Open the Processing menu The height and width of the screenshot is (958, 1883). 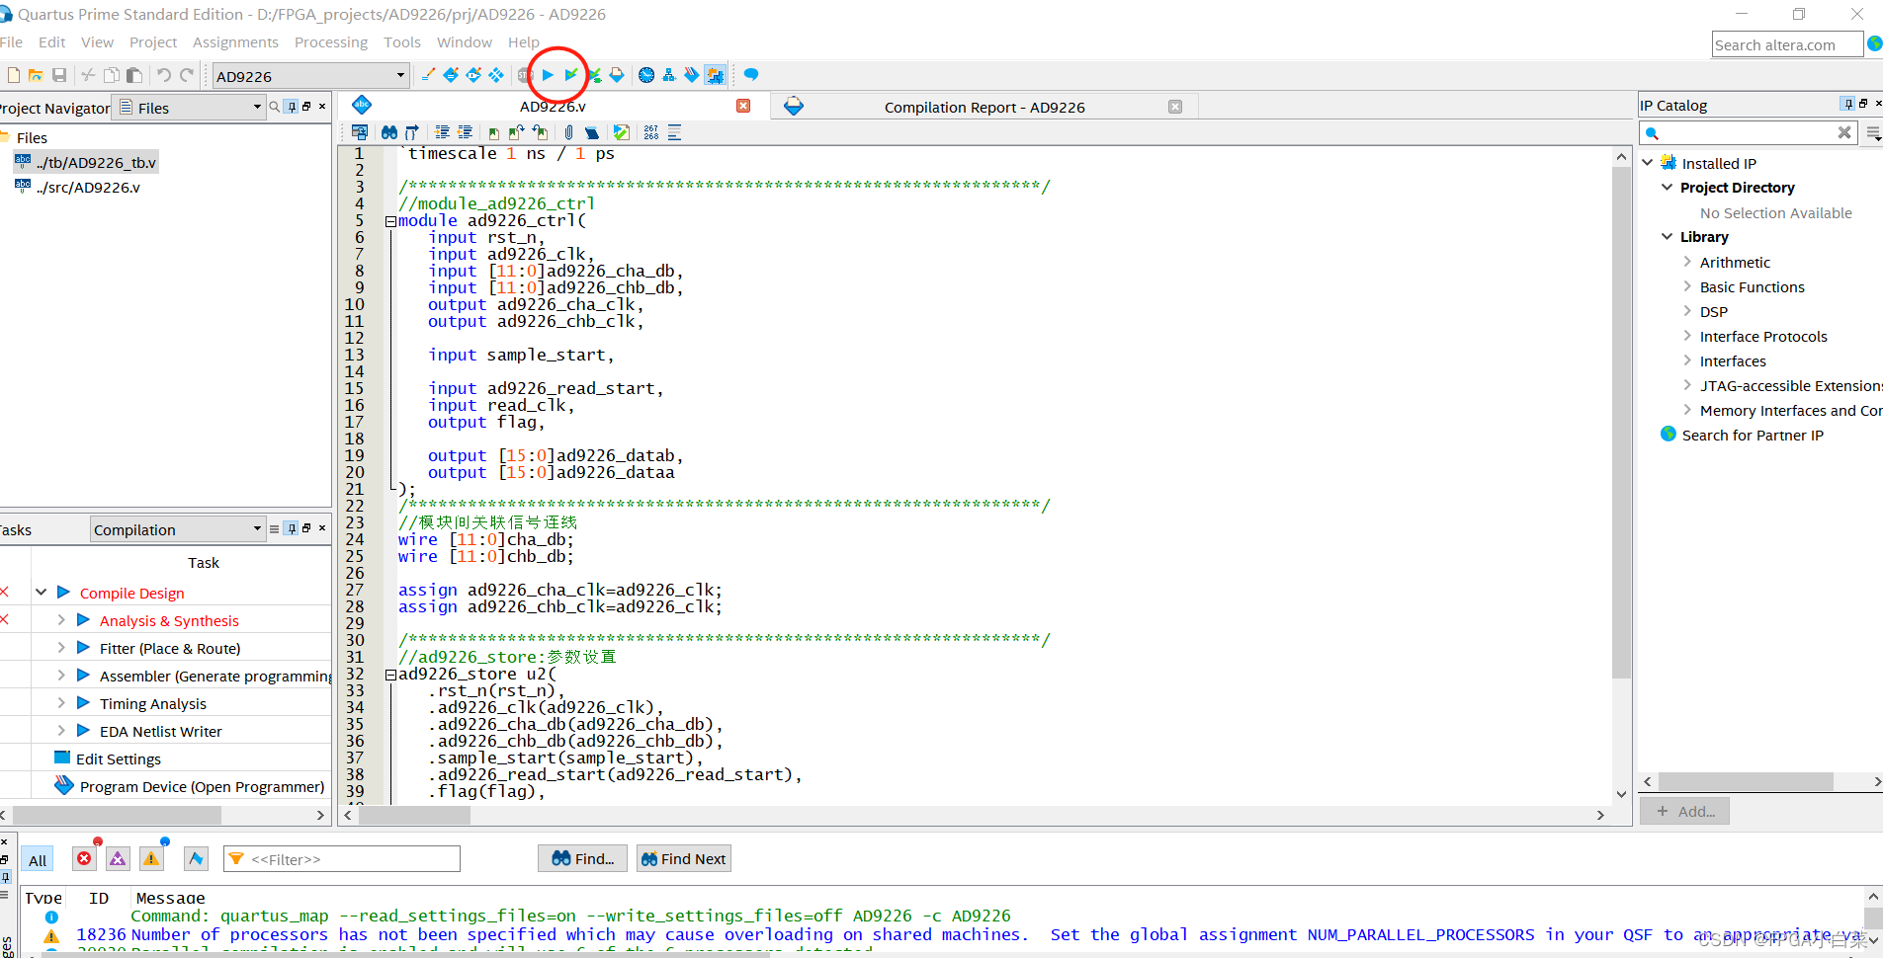click(x=331, y=42)
